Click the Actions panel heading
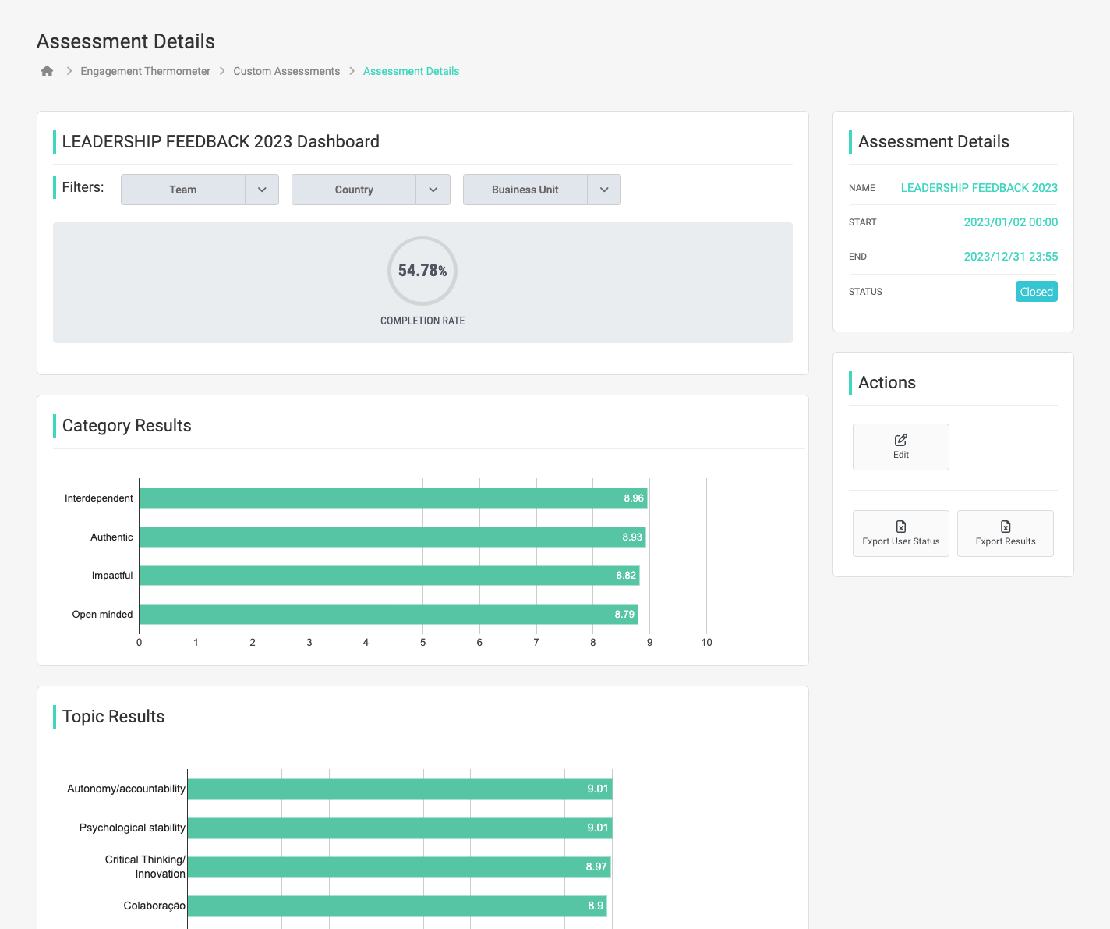1110x929 pixels. tap(887, 383)
